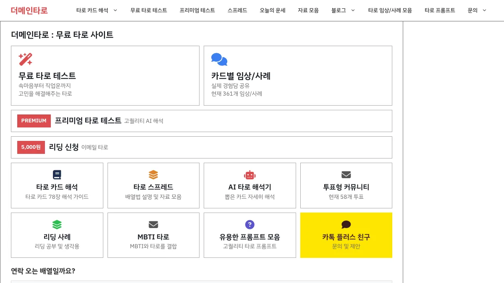The height and width of the screenshot is (283, 504).
Task: Click the text 고퀄리티 타로 프롬프트
Action: coord(250,247)
